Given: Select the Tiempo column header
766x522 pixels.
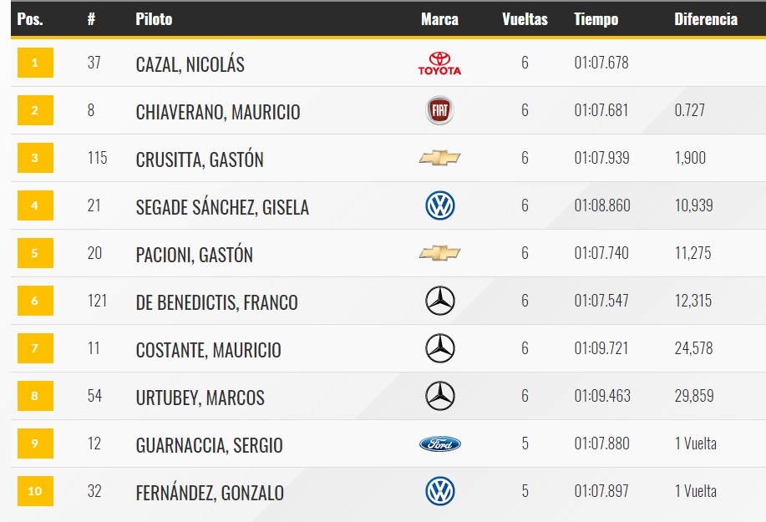Looking at the screenshot, I should point(596,19).
